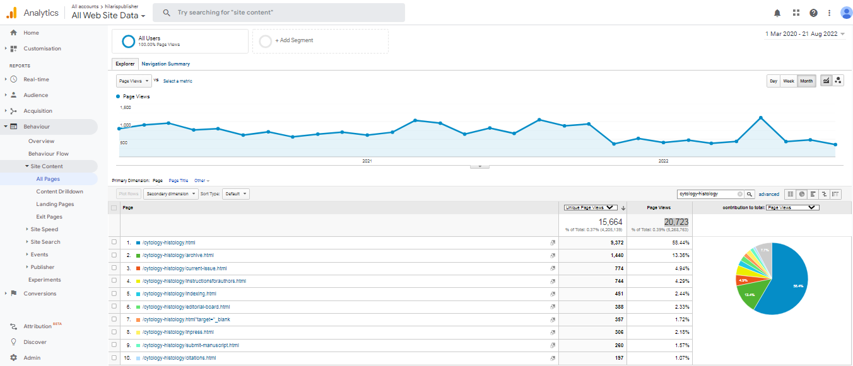The image size is (853, 366).
Task: Click the table search magnifier icon
Action: tap(750, 194)
